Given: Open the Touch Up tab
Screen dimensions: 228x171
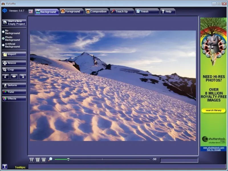Looking at the screenshot, I should 122,12.
